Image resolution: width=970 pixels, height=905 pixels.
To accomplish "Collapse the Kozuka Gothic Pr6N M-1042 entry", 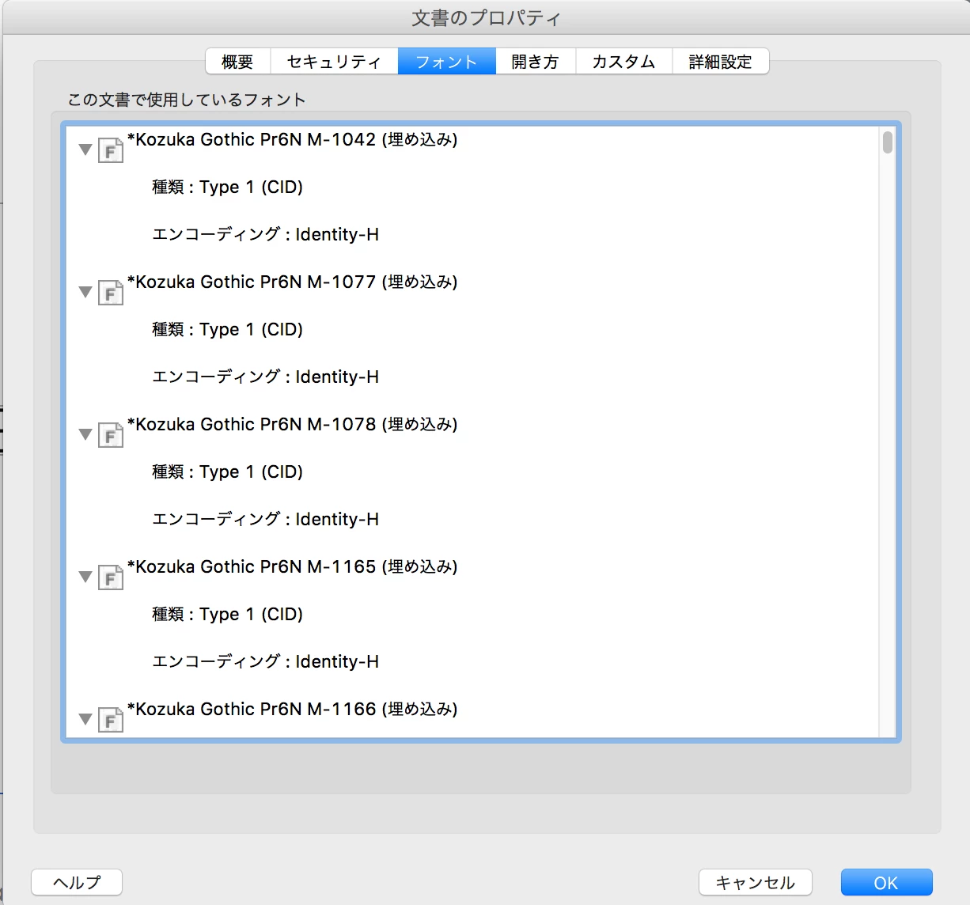I will click(85, 150).
